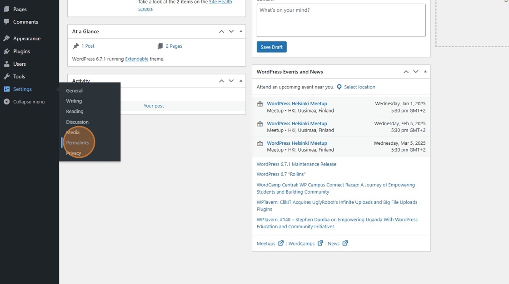This screenshot has height=284, width=509.
Task: Click the Meetups footer link
Action: (x=266, y=244)
